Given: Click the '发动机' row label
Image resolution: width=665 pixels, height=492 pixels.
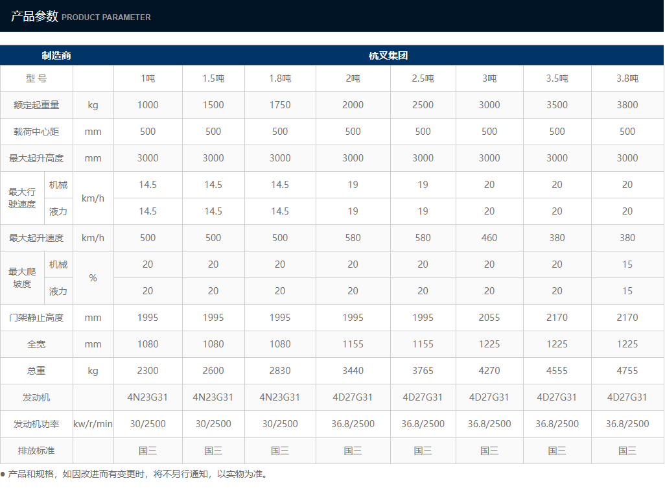Looking at the screenshot, I should [x=36, y=397].
